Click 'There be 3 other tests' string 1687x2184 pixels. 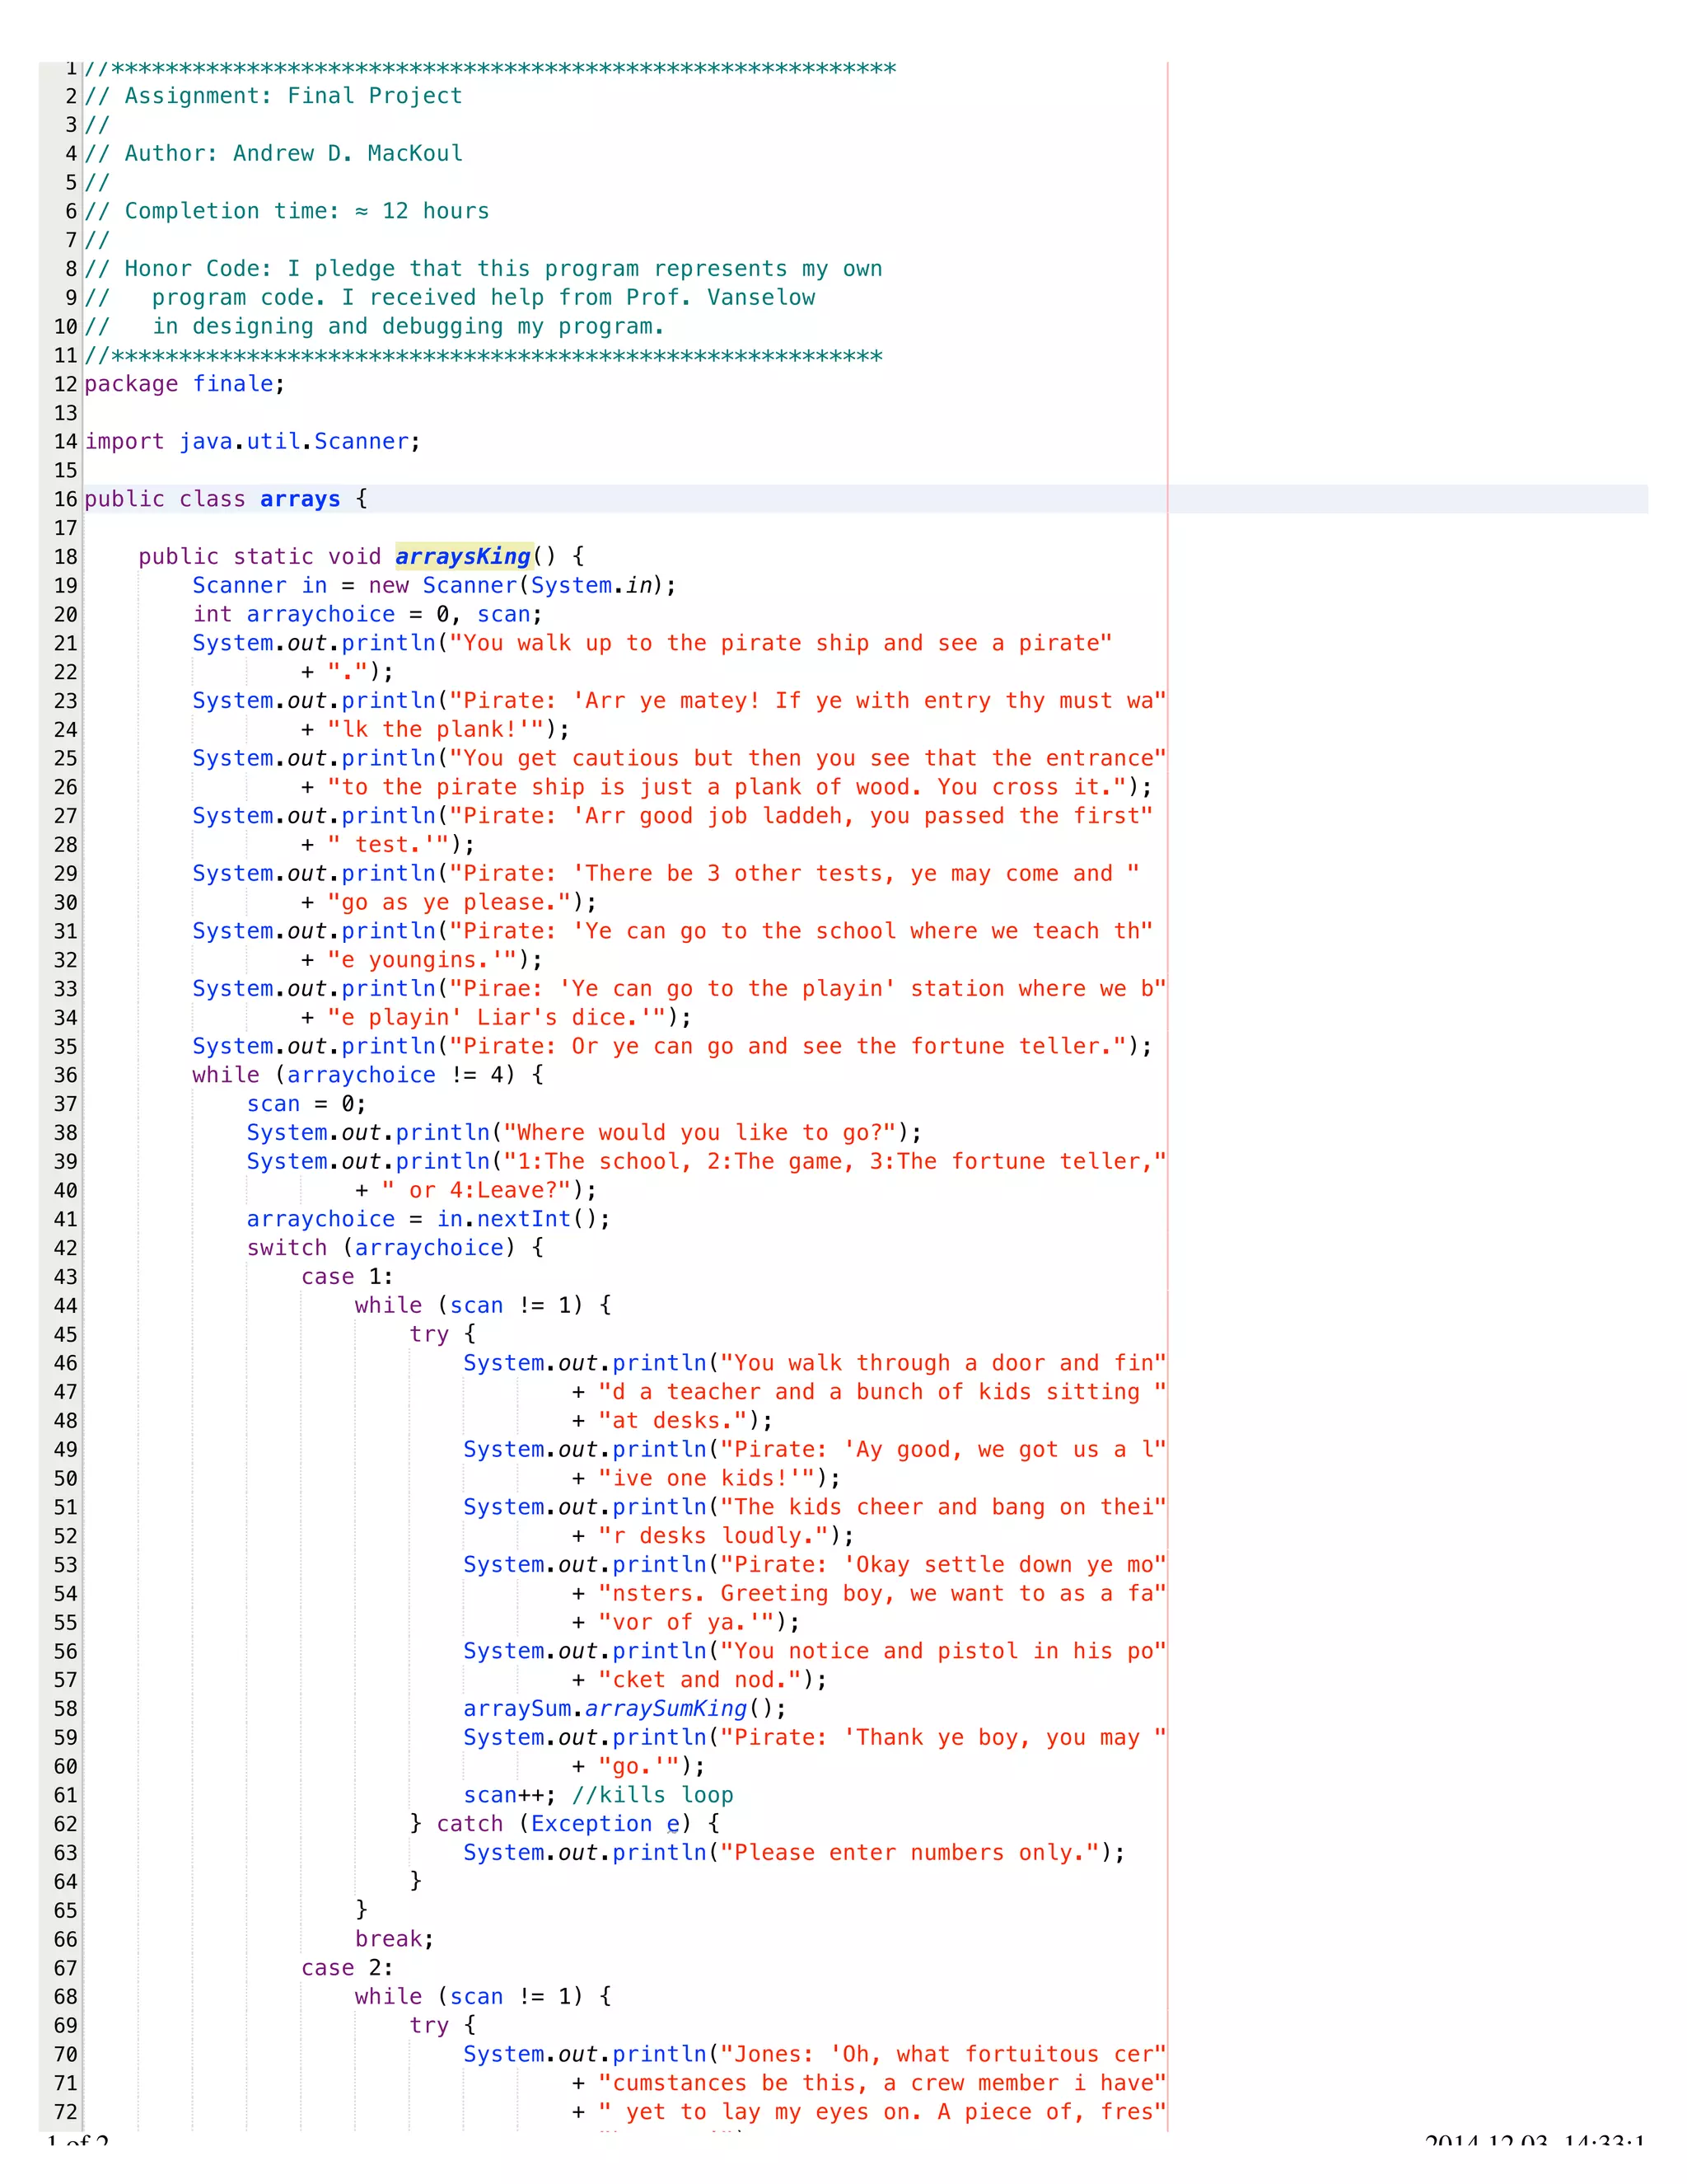(x=793, y=874)
